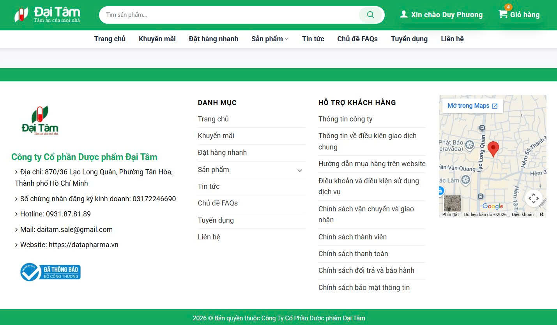
Task: Expand Sản phẩm submenu in footer list
Action: pos(300,170)
